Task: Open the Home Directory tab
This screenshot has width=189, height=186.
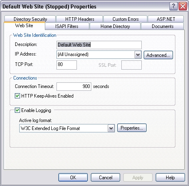Action: click(115, 26)
